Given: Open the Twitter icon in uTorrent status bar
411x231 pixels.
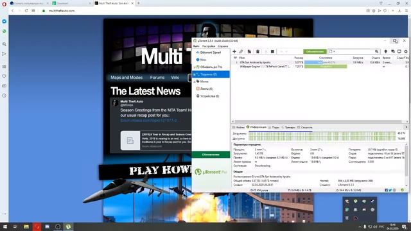Looking at the screenshot, I should click(390, 190).
